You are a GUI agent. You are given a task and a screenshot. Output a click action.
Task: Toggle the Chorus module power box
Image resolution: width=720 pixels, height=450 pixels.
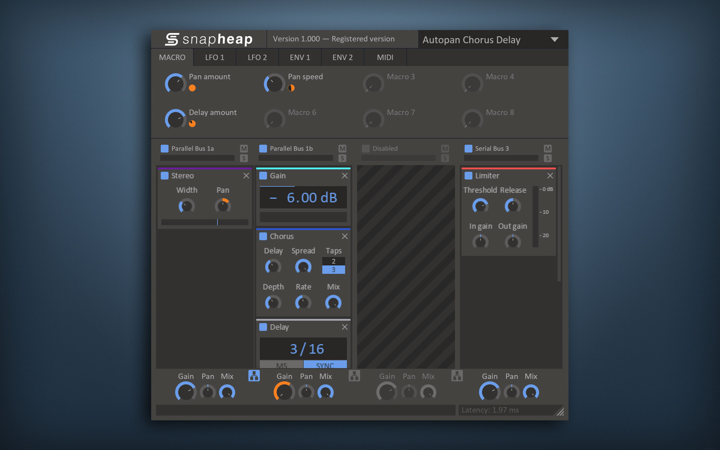point(263,236)
